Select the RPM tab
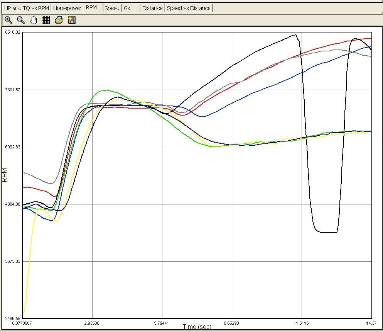Screen dimensions: 383x332 (93, 8)
